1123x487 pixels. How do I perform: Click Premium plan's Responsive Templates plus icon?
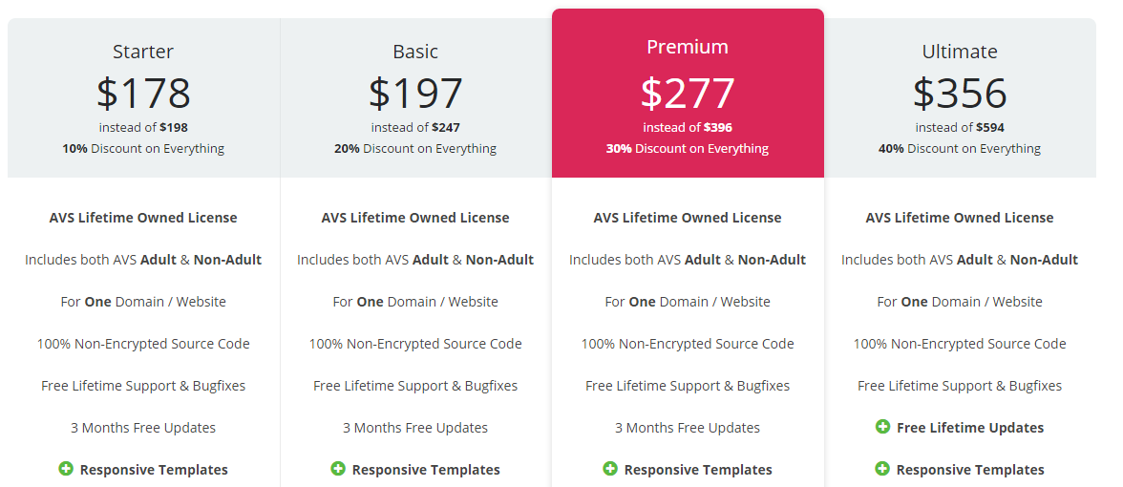(x=610, y=469)
